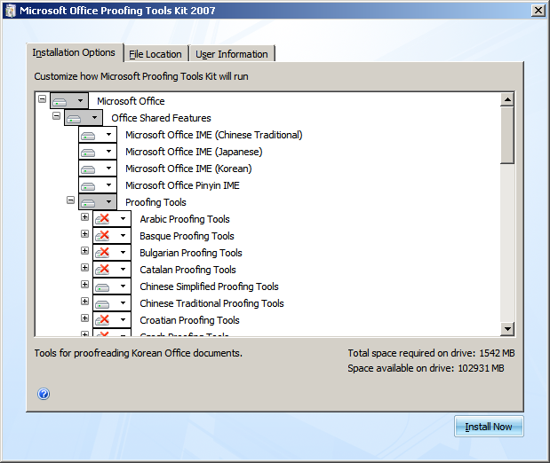The height and width of the screenshot is (463, 550).
Task: Expand Basque Proofing Tools node
Action: (x=84, y=233)
